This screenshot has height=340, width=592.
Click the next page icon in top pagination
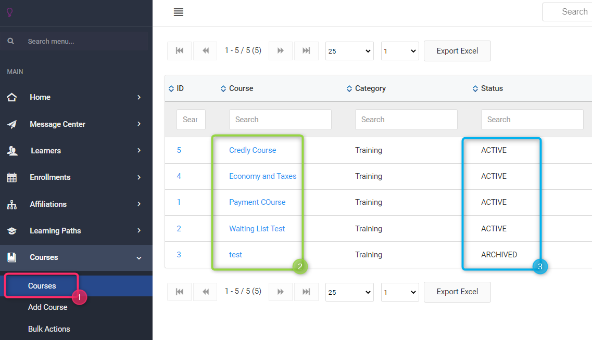click(280, 51)
